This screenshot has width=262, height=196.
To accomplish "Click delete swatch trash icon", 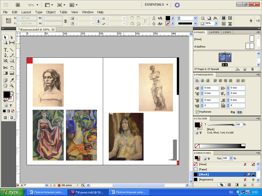I will tap(253, 185).
